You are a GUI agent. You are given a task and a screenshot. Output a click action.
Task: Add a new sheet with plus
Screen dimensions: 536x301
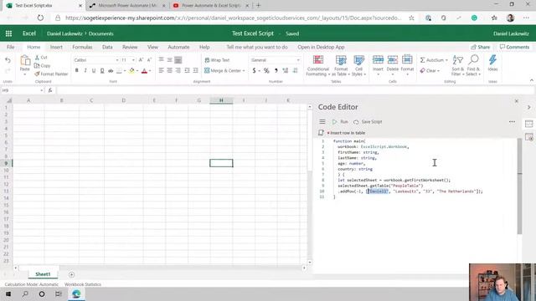[x=71, y=274]
